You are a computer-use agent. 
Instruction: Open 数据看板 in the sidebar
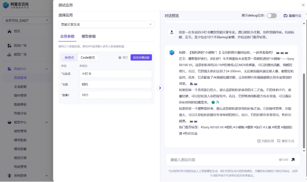pyautogui.click(x=20, y=104)
